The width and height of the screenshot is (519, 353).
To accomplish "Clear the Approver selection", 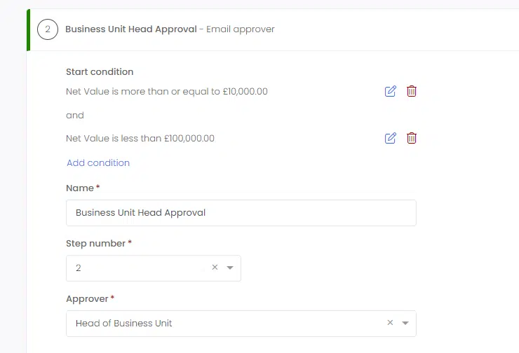I will coord(390,323).
